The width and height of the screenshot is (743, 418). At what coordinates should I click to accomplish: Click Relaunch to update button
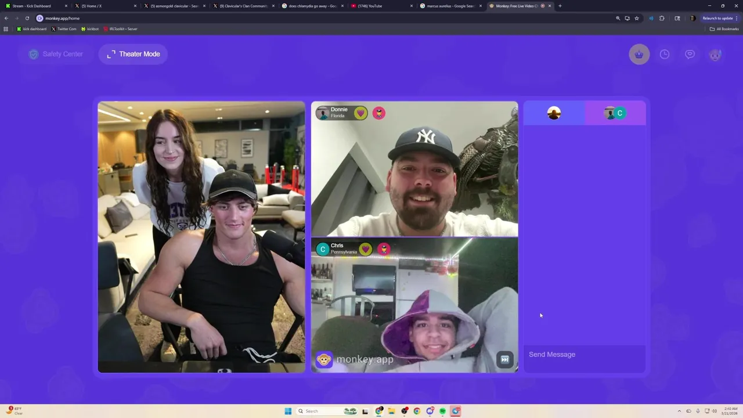[x=720, y=18]
